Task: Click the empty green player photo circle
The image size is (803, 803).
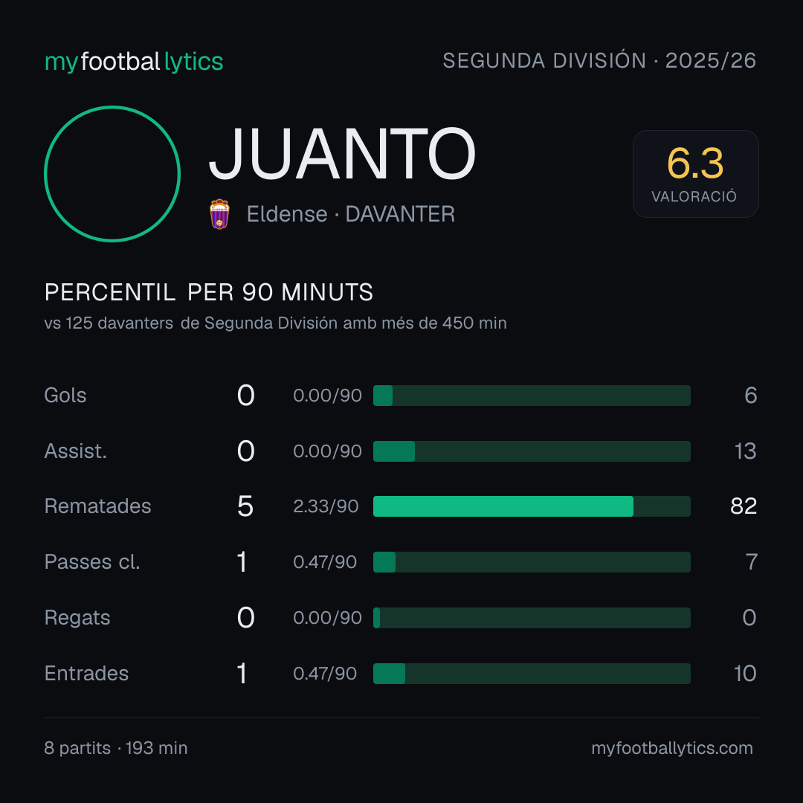Action: click(112, 173)
